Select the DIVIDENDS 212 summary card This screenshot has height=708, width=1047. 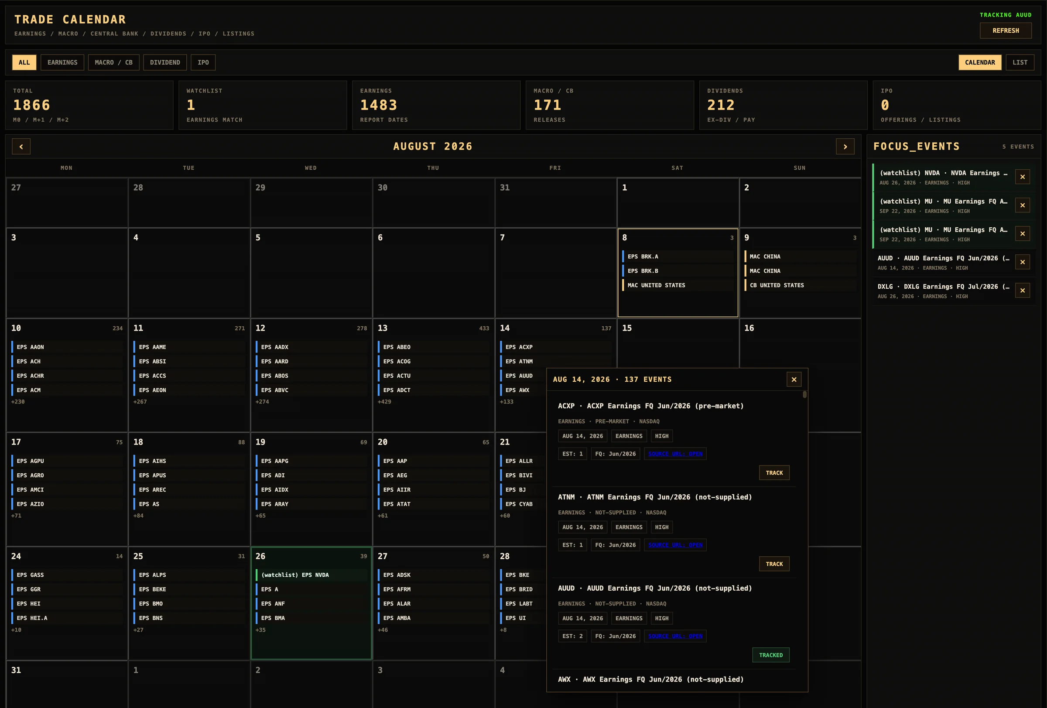coord(783,106)
